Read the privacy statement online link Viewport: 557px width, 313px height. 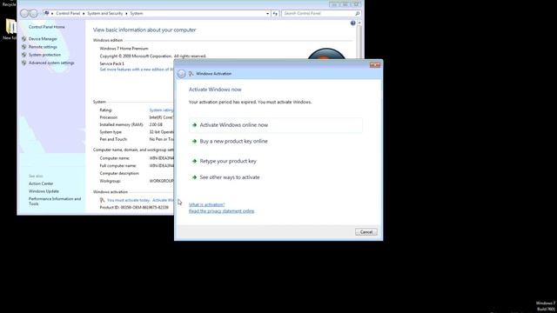[x=221, y=211]
